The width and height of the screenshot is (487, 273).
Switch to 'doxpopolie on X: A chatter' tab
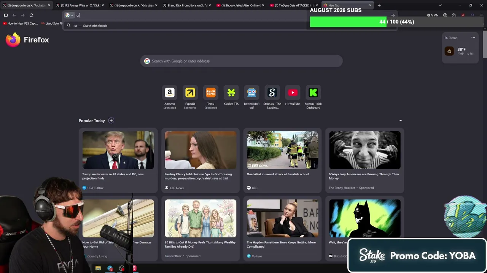[27, 5]
